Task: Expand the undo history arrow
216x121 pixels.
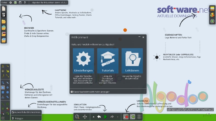Action: click(x=93, y=117)
